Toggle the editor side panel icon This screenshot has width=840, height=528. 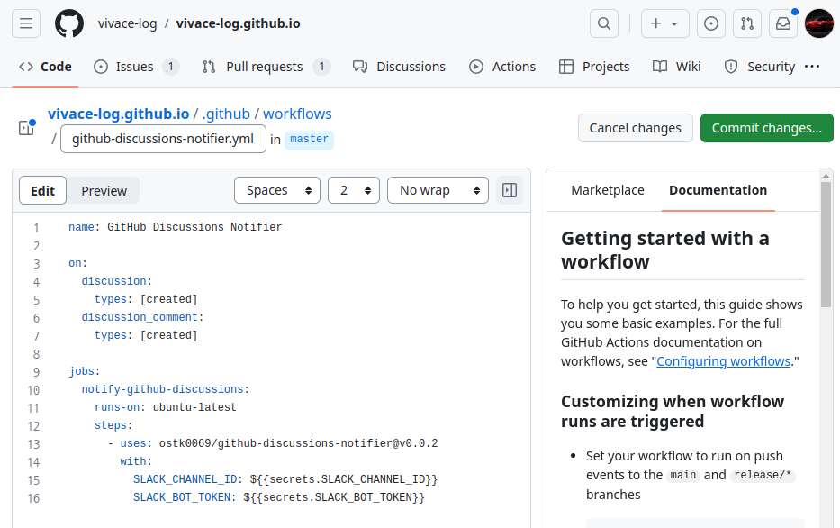510,190
